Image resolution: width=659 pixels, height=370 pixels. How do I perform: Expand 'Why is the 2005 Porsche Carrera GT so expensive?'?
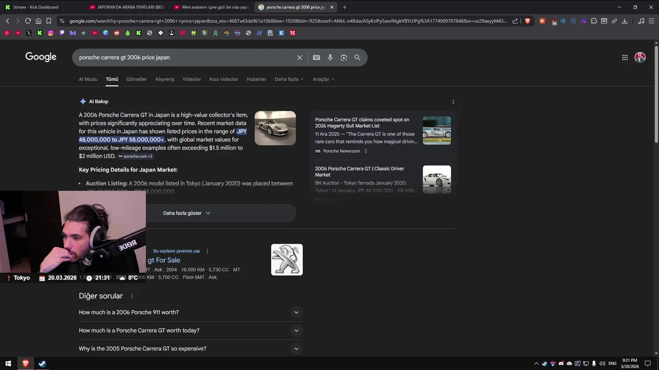pyautogui.click(x=190, y=348)
